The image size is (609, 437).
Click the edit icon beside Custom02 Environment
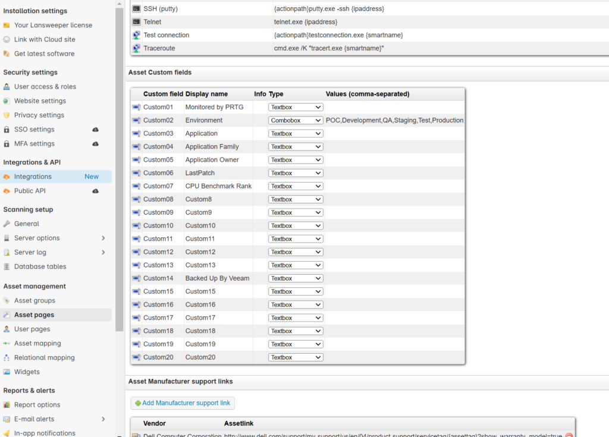coord(137,120)
